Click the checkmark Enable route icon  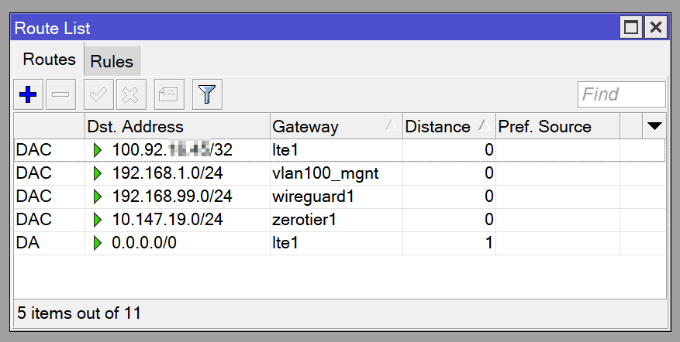click(98, 95)
